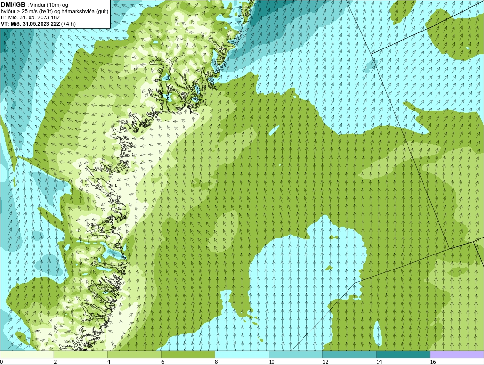Click the 8–10 m/s pale cyan legend swatch

tap(242, 354)
